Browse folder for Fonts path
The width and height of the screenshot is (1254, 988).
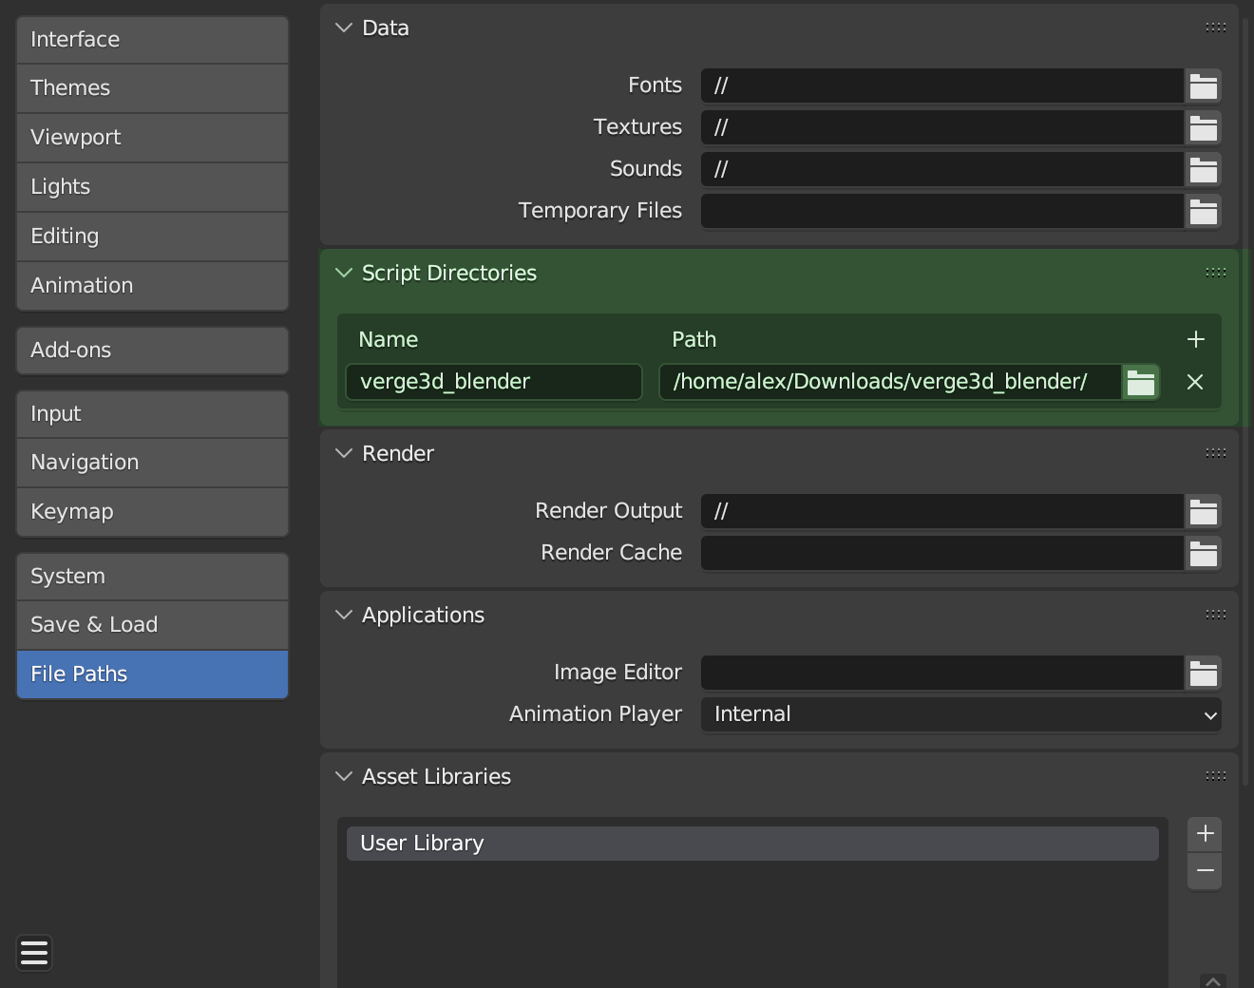[x=1203, y=85]
